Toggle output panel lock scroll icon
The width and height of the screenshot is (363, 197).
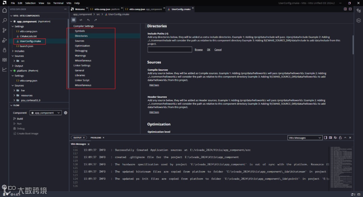(x=340, y=138)
